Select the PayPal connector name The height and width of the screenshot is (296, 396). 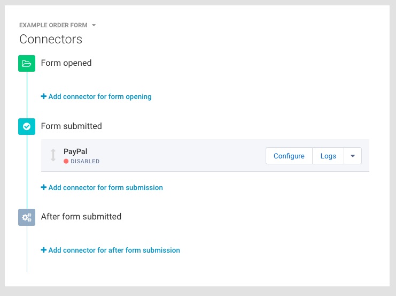click(x=75, y=151)
